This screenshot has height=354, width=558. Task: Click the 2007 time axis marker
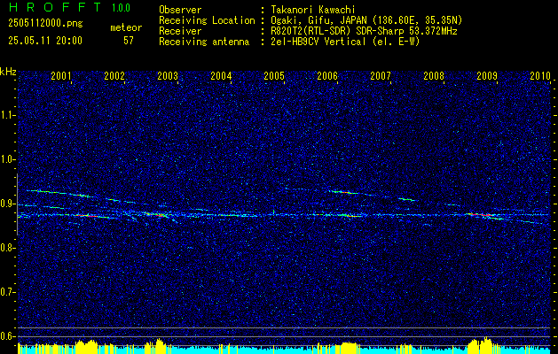coord(381,75)
